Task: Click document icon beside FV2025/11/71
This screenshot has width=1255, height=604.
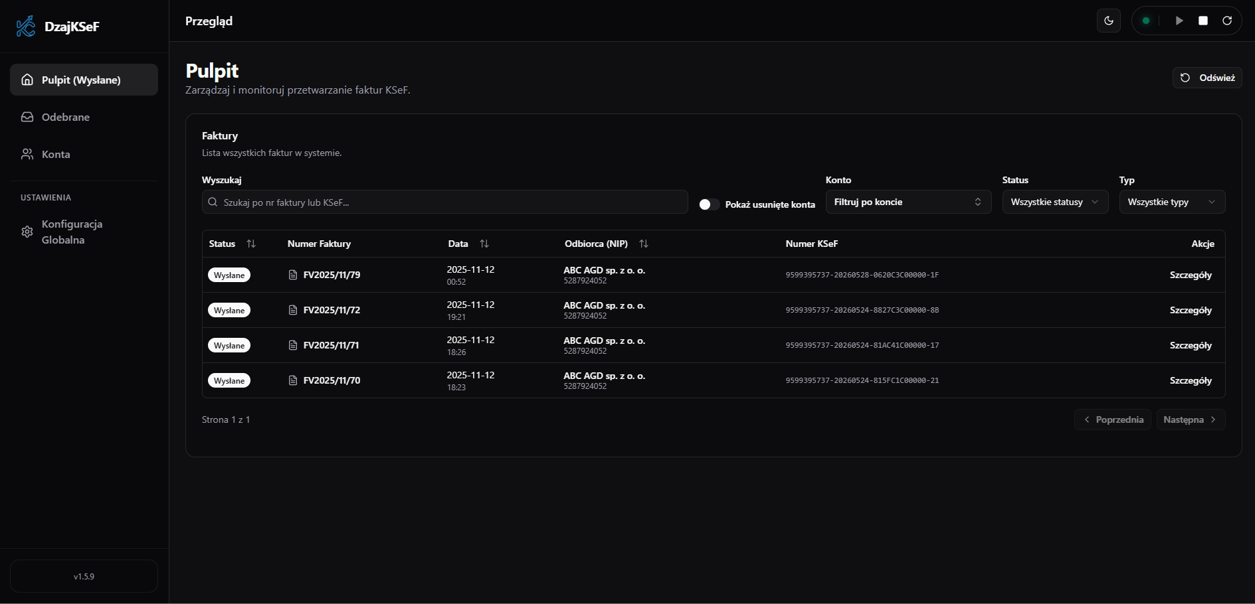Action: click(x=293, y=345)
